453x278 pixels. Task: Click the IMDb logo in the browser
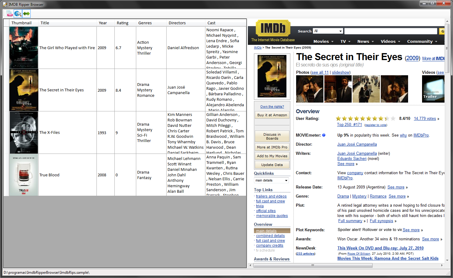273,28
